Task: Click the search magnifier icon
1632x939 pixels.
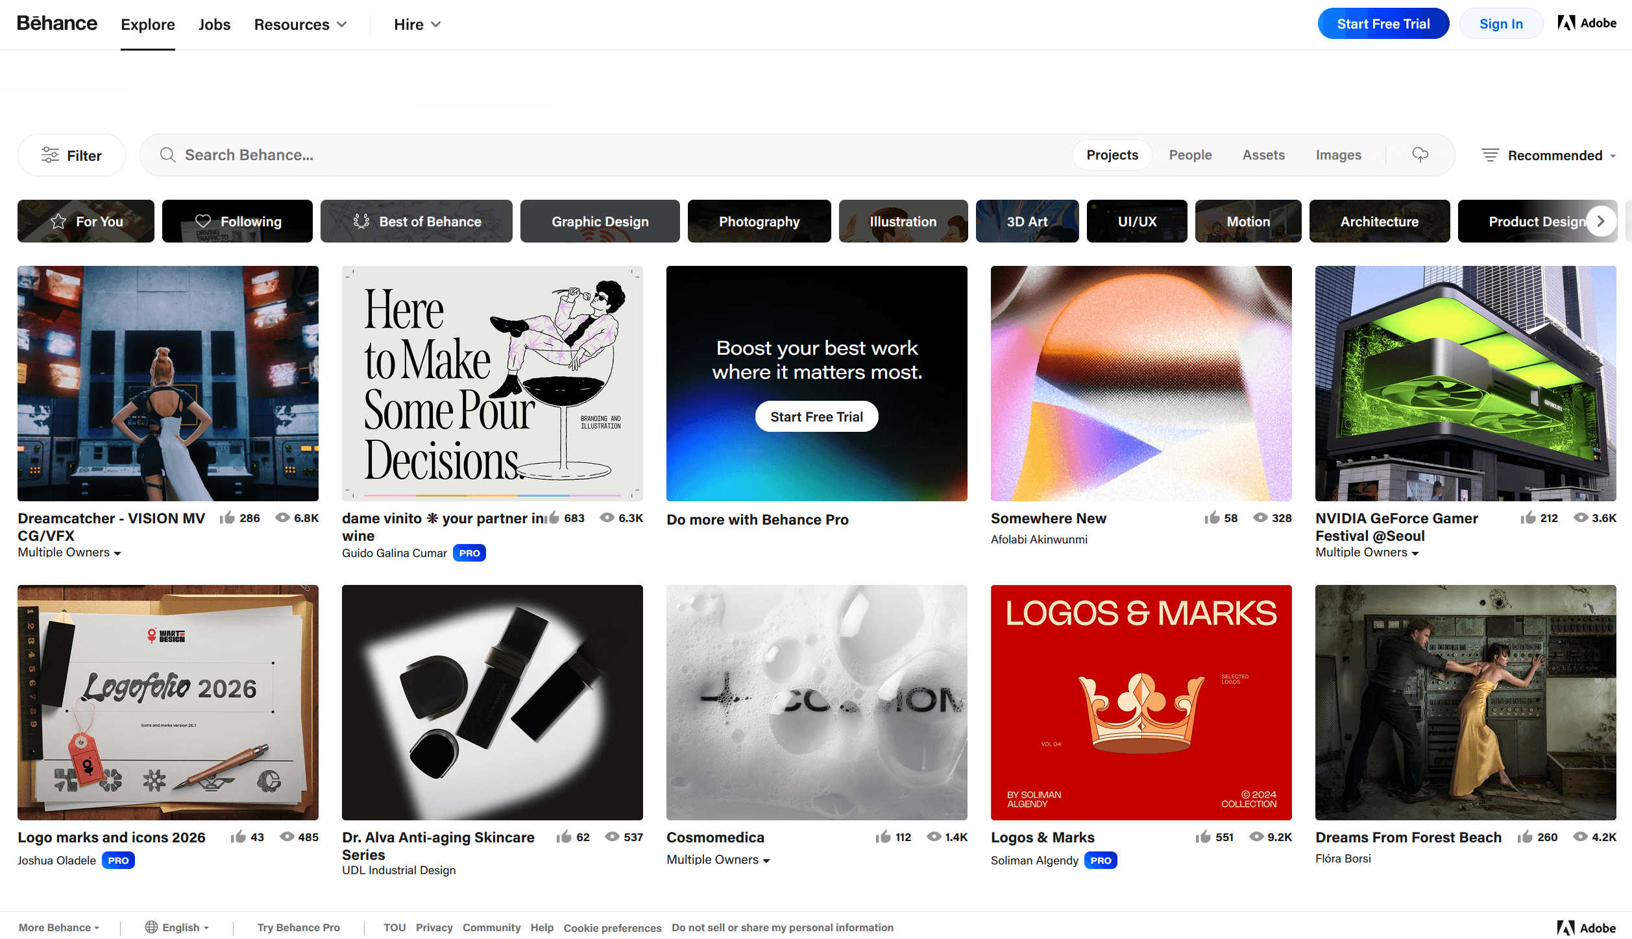Action: pos(167,155)
